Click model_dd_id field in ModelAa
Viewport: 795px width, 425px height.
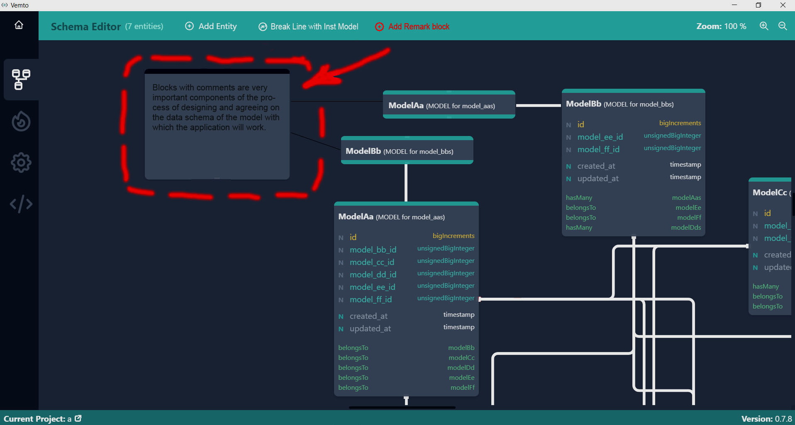406,274
